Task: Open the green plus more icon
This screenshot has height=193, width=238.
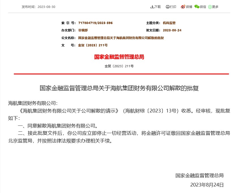Action: [210, 7]
